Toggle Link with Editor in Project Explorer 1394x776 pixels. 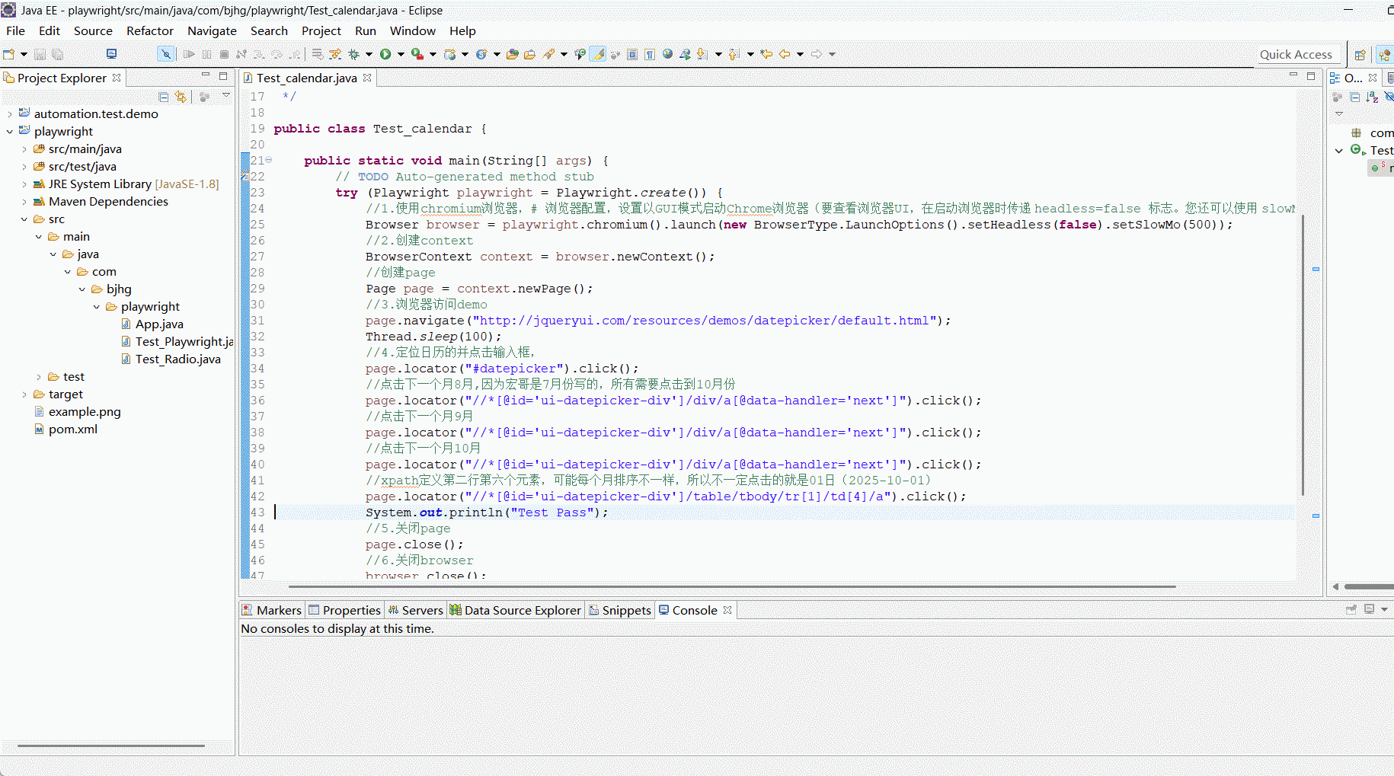181,97
